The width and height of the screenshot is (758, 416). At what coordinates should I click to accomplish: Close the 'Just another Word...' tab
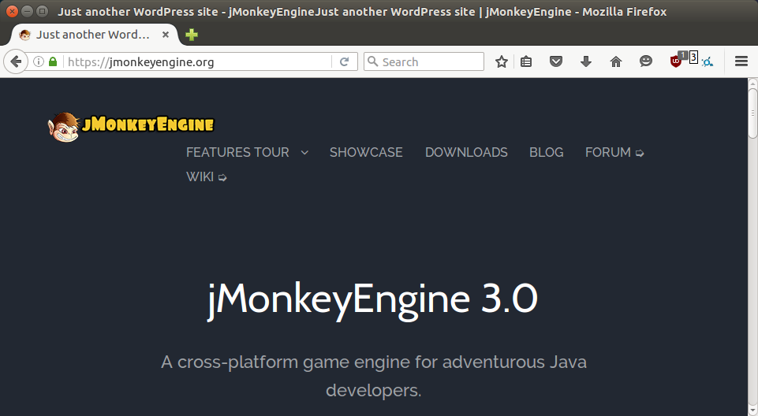(x=166, y=35)
